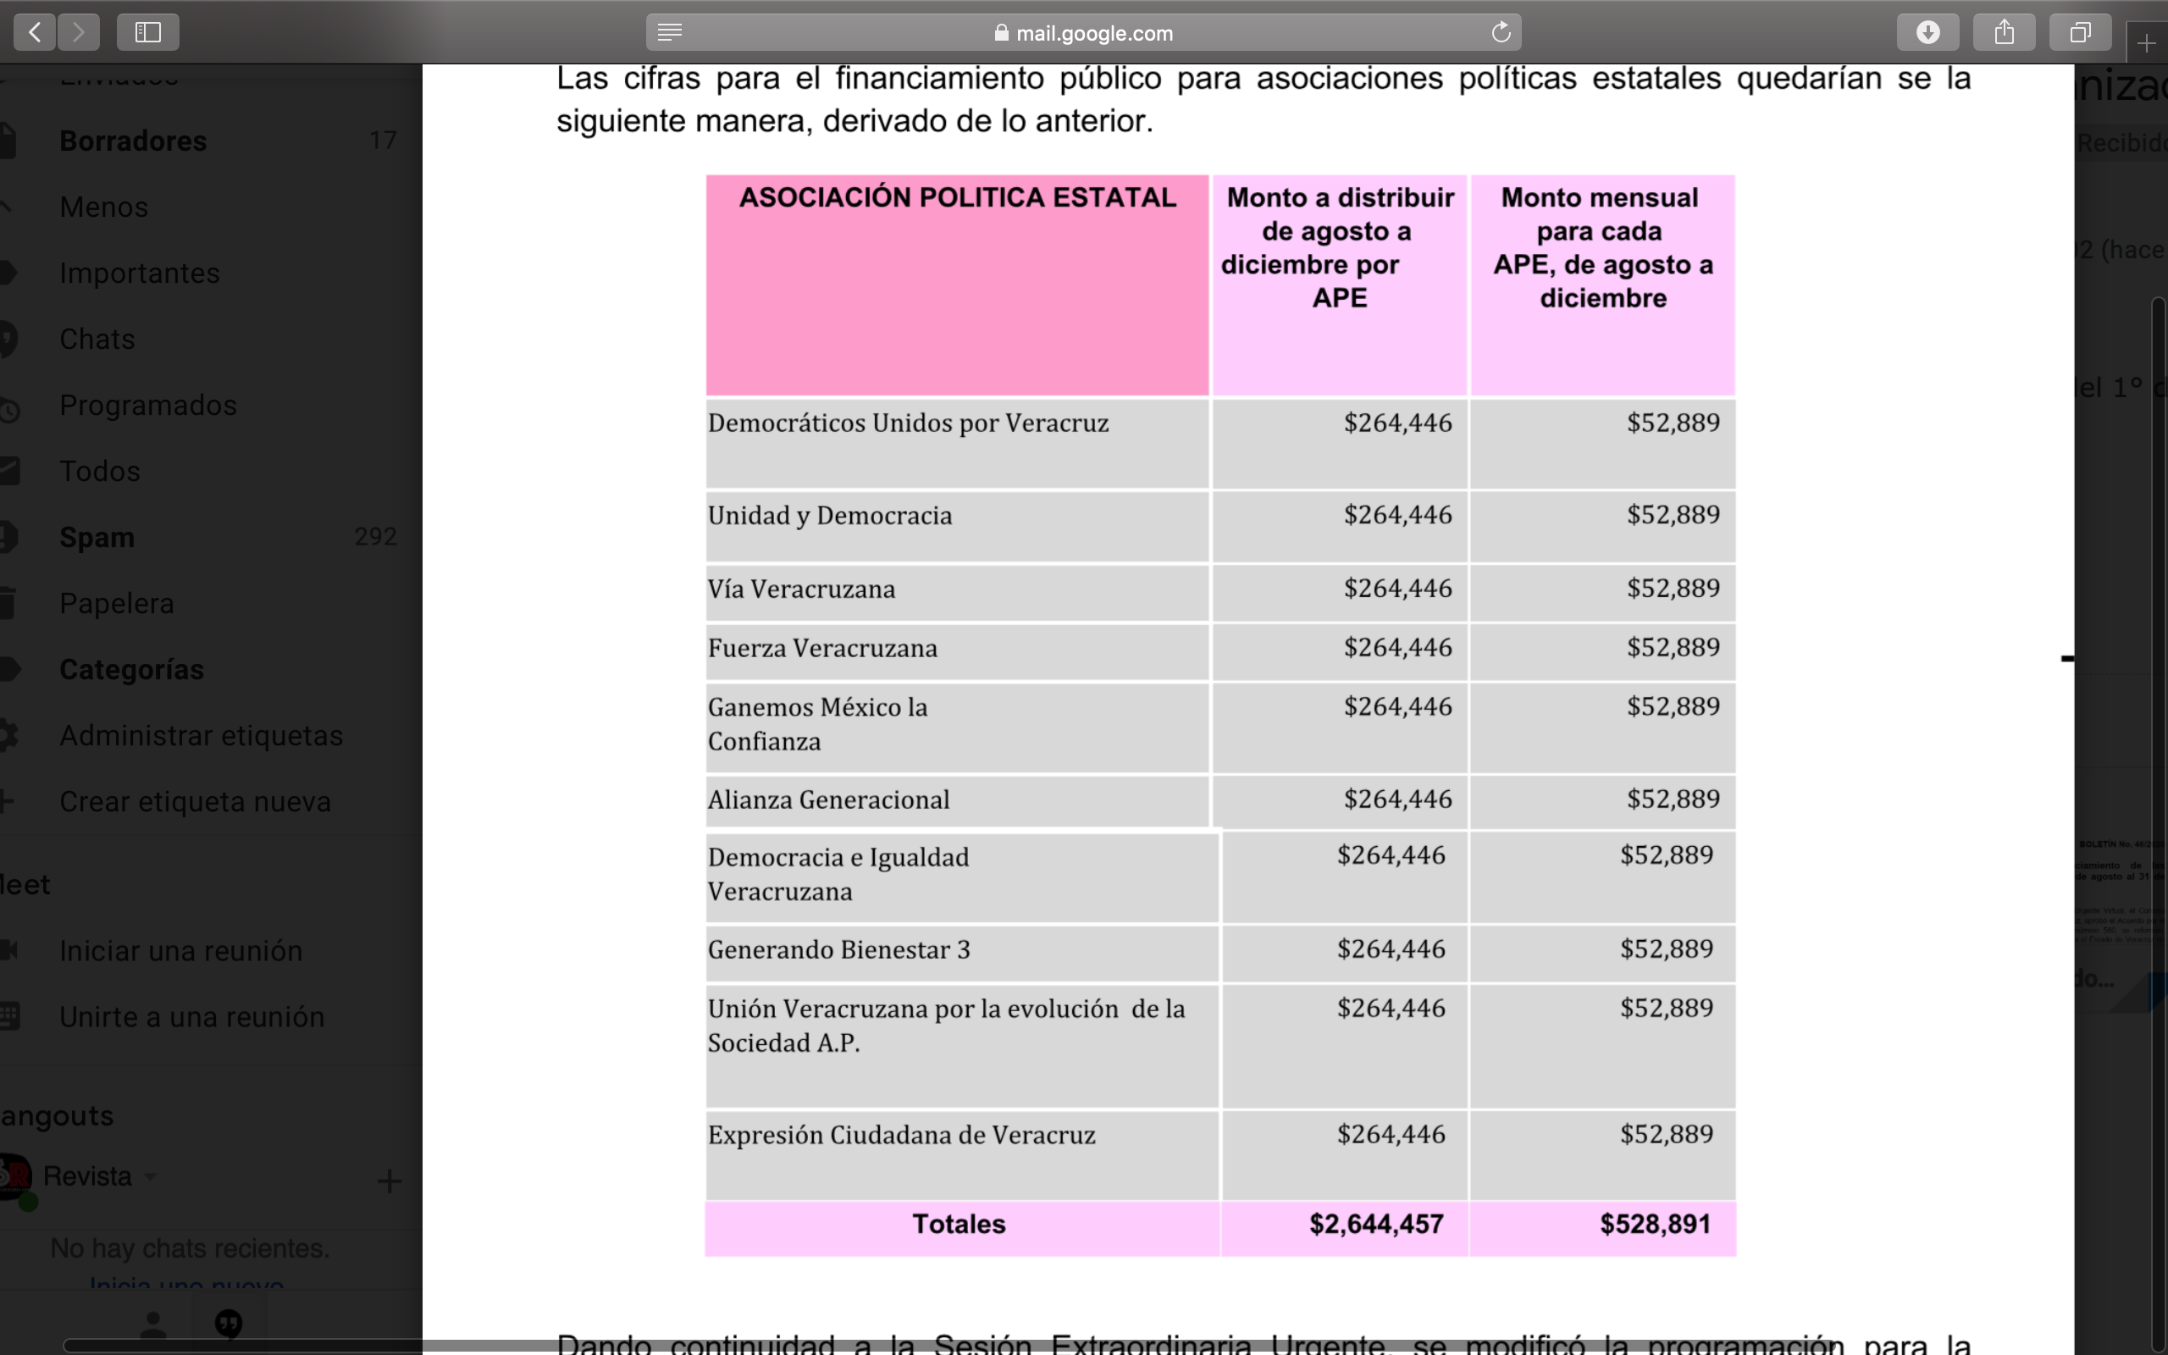Click $52,889 in Generando Bienestar 3 row

click(x=1667, y=948)
